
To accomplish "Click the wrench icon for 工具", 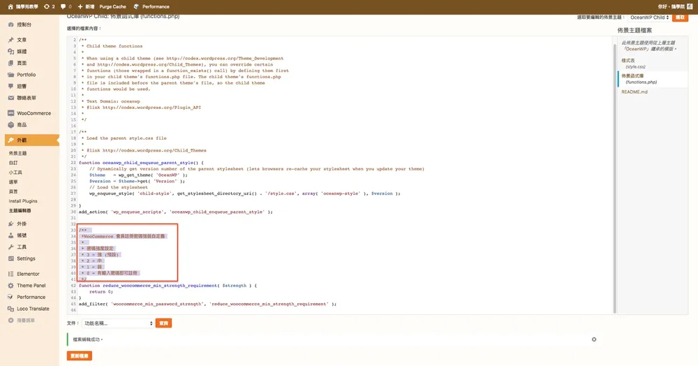I will coord(10,247).
